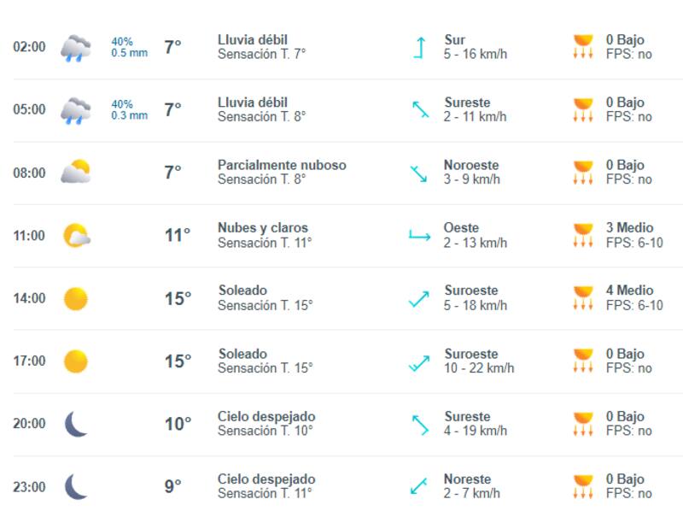Click the UV index icon at 14:00
Viewport: 683px width, 511px height.
(x=583, y=298)
